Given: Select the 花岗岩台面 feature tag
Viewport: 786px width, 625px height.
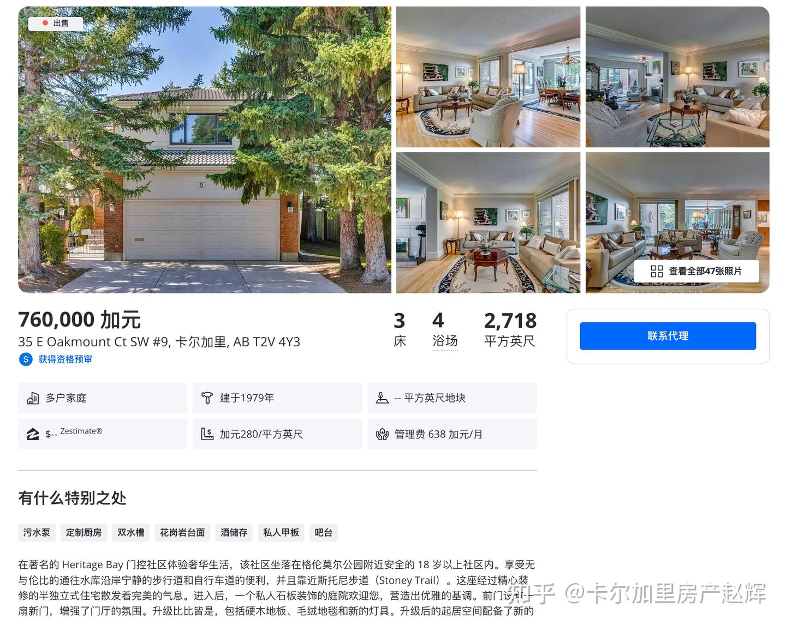Looking at the screenshot, I should pyautogui.click(x=182, y=532).
